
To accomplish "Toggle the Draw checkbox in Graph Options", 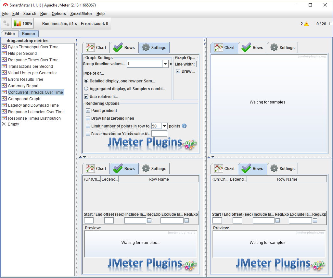I will [x=178, y=71].
